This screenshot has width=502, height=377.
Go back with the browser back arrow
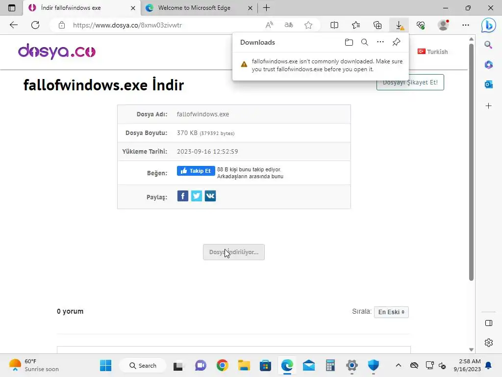tap(13, 25)
